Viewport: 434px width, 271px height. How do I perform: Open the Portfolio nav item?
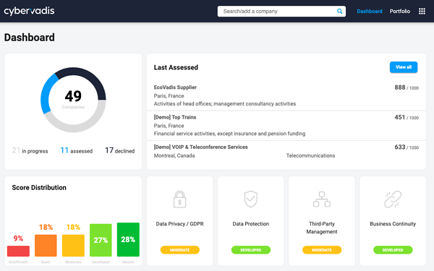(400, 12)
